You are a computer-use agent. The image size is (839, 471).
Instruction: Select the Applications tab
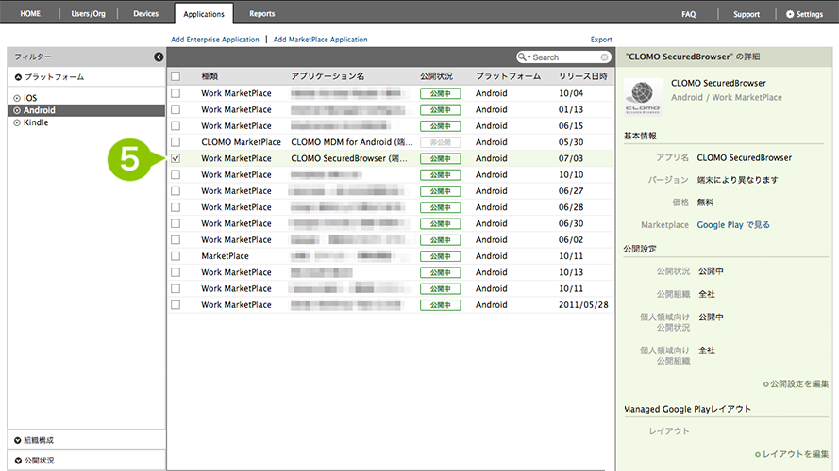click(204, 14)
